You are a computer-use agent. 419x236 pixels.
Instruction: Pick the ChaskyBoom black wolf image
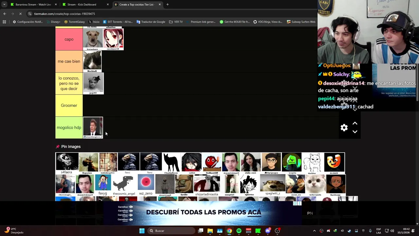coord(171,163)
